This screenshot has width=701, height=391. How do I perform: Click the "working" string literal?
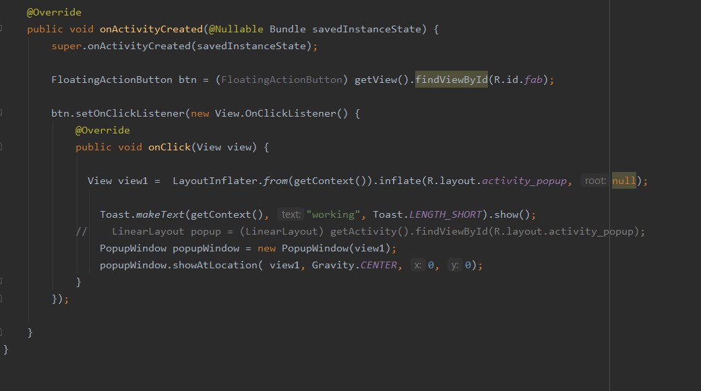tap(333, 215)
